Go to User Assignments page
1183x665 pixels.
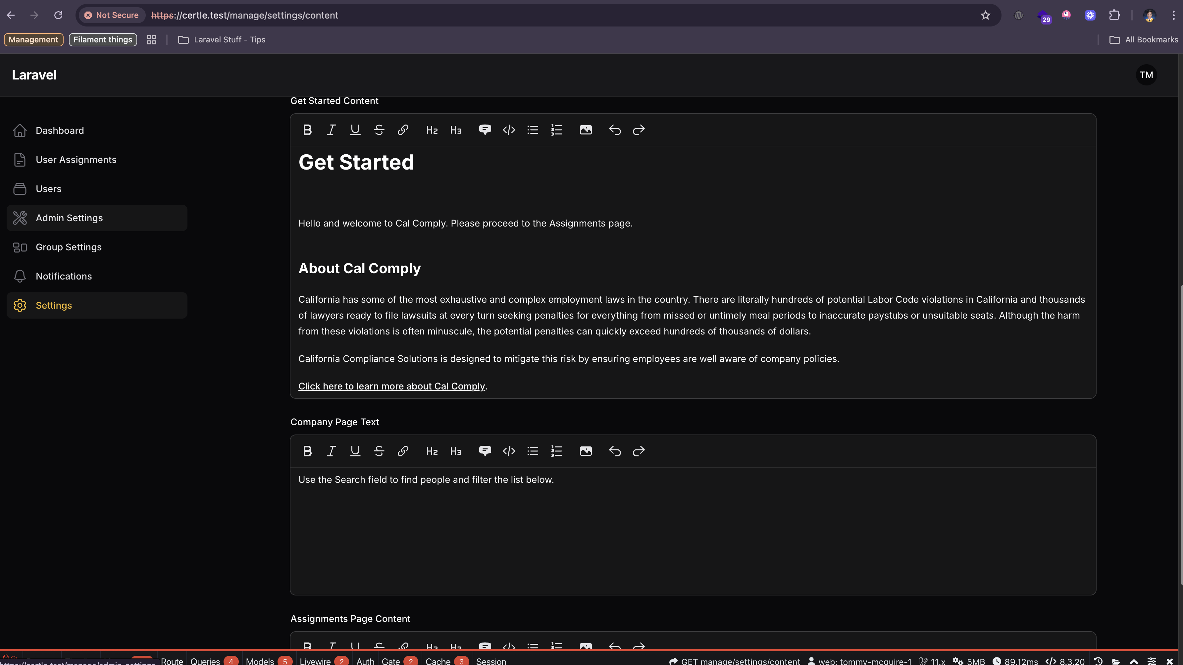(x=76, y=159)
